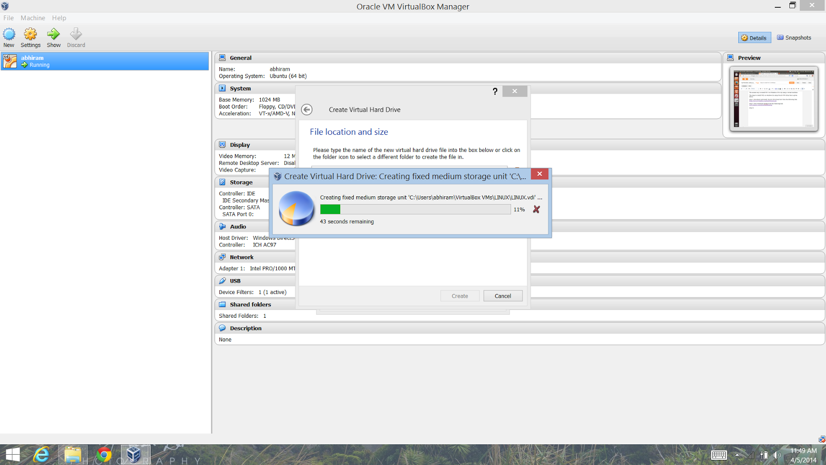826x465 pixels.
Task: Click the Create button in the wizard
Action: 459,296
